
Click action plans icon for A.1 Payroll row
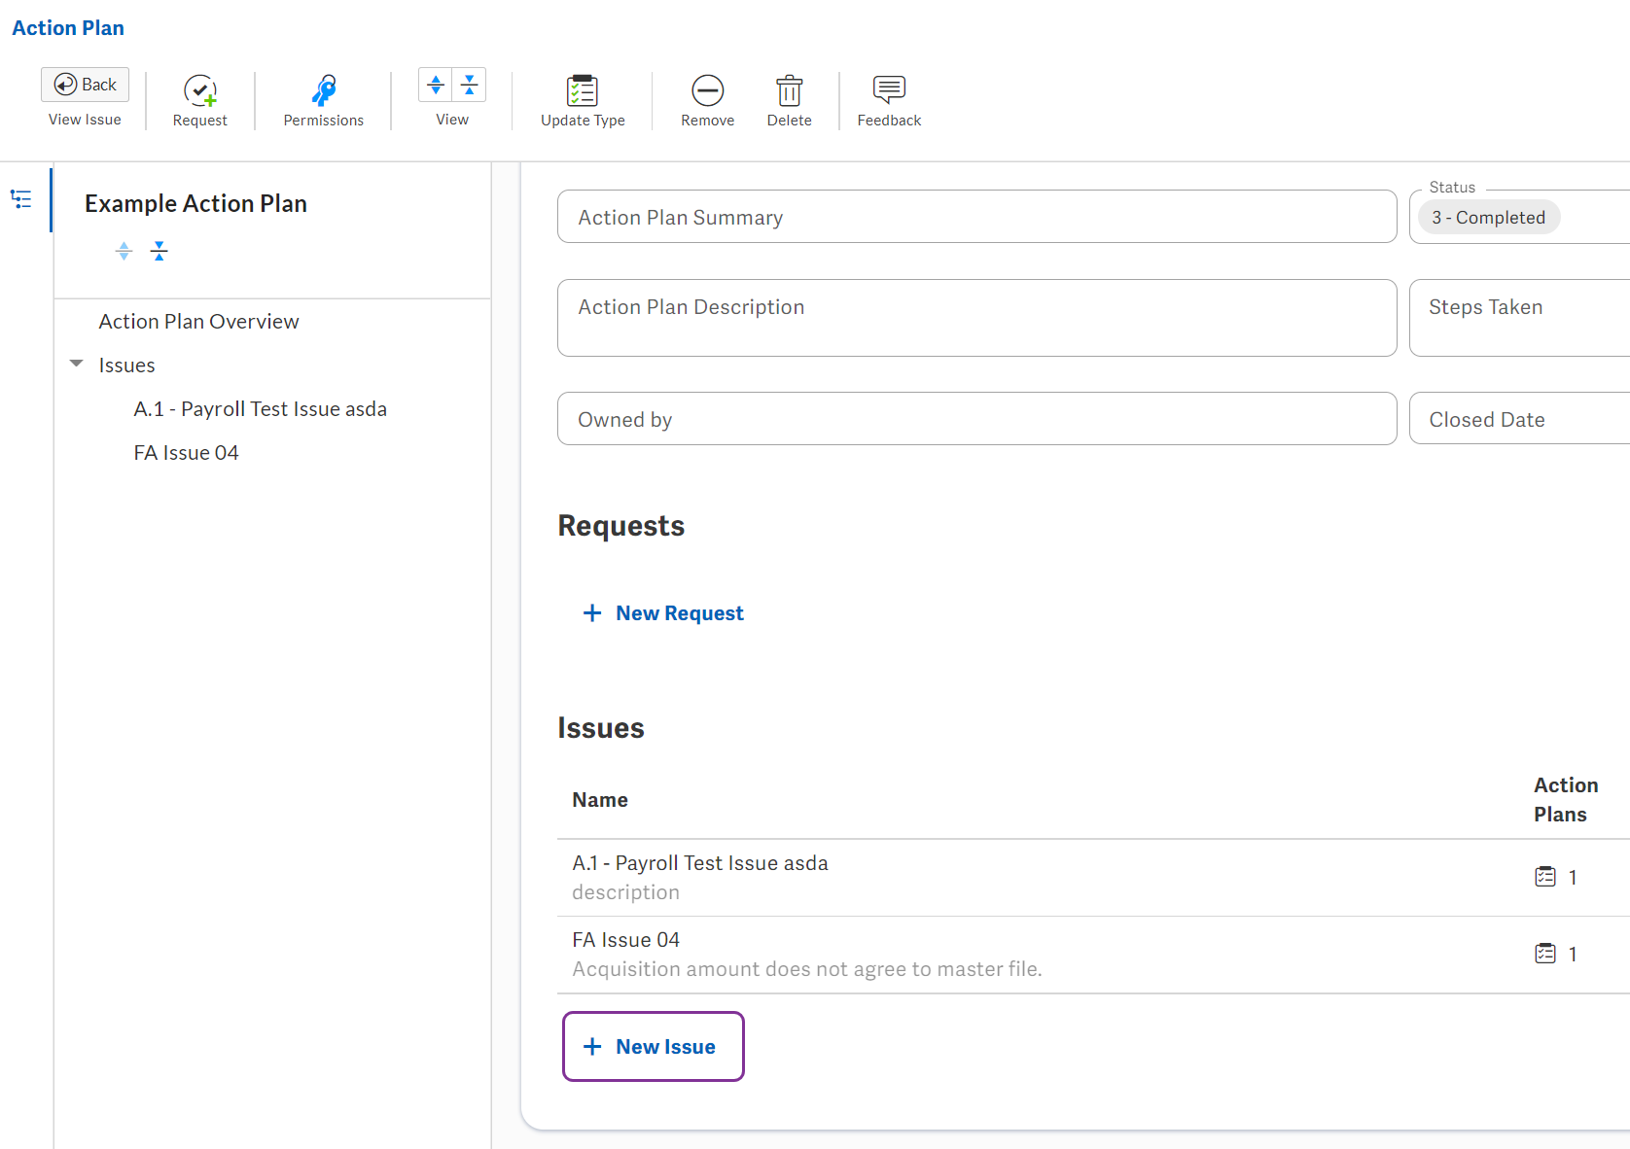[1545, 877]
